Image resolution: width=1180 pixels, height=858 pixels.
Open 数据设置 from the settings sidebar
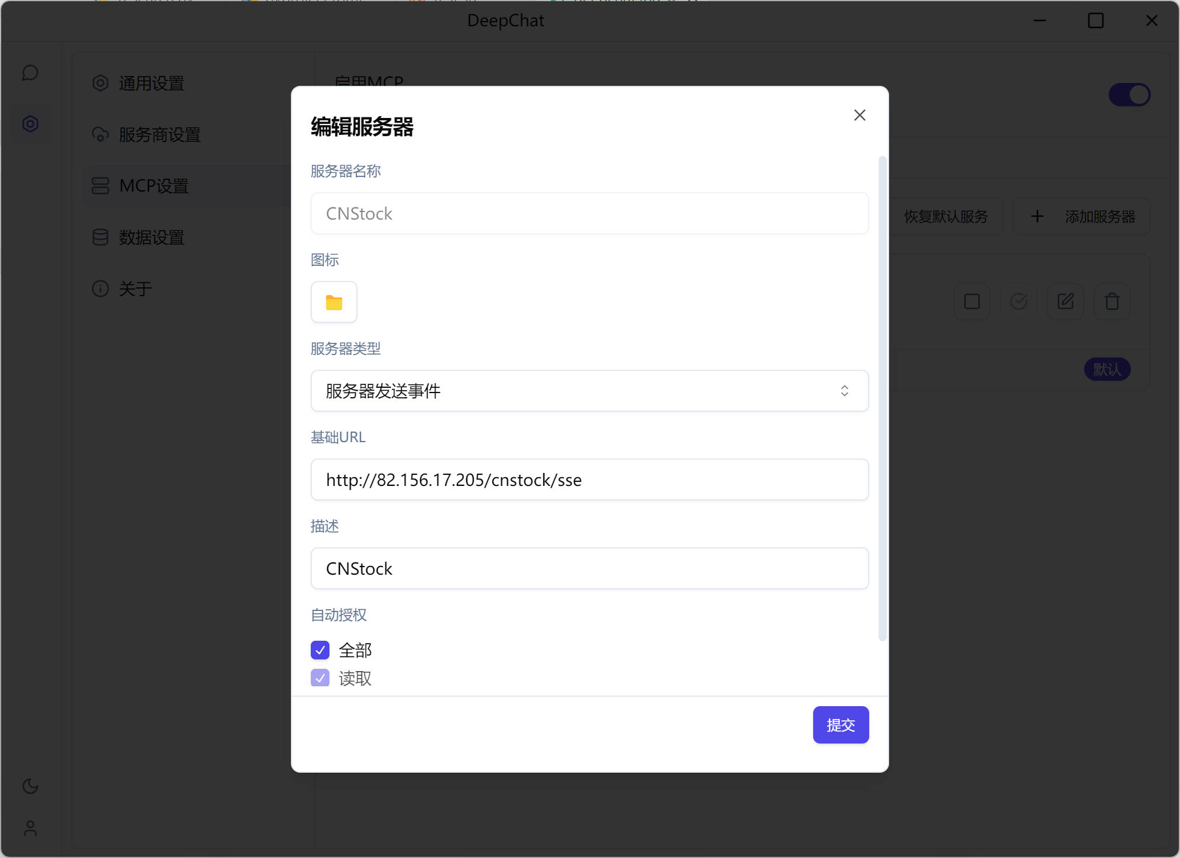coord(151,237)
